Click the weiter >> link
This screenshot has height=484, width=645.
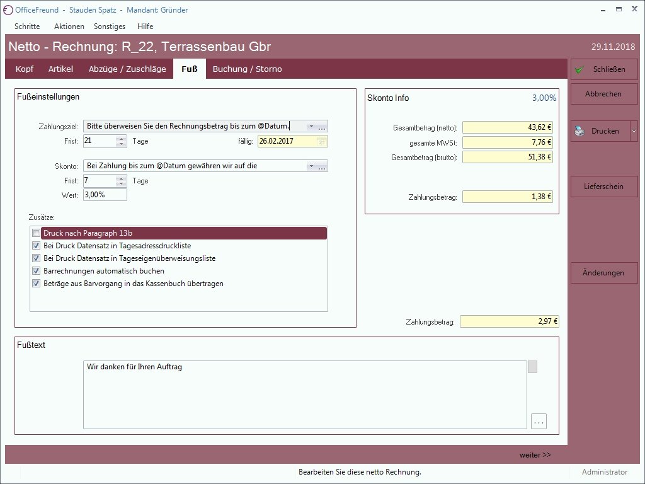point(535,455)
